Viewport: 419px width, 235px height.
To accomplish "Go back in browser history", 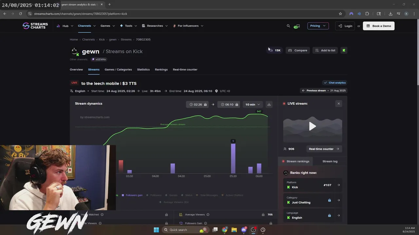I will tap(5, 14).
